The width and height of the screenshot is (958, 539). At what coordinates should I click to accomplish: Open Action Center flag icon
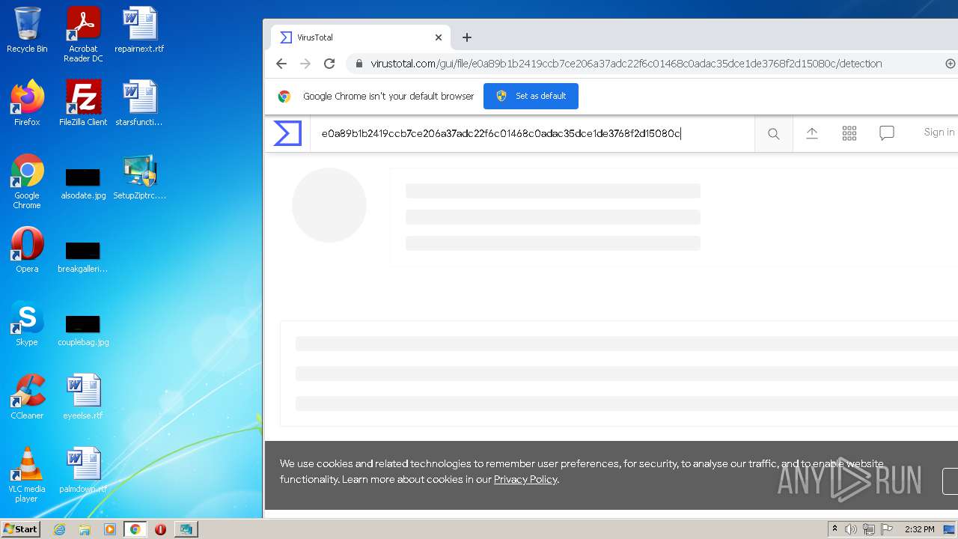[887, 529]
